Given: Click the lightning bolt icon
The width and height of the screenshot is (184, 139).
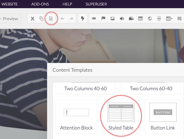Looking at the screenshot, I should coord(83,18).
